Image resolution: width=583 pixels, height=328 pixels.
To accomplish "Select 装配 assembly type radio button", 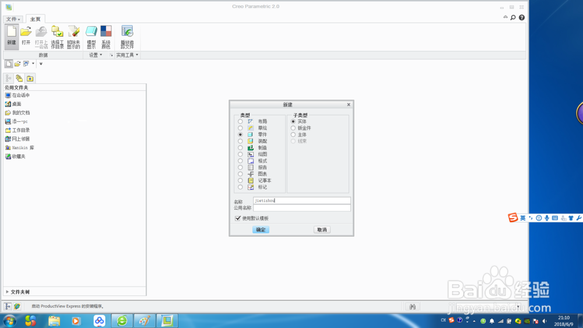I will (240, 141).
